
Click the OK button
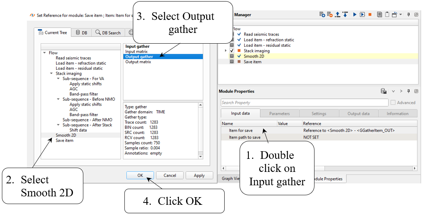click(140, 175)
